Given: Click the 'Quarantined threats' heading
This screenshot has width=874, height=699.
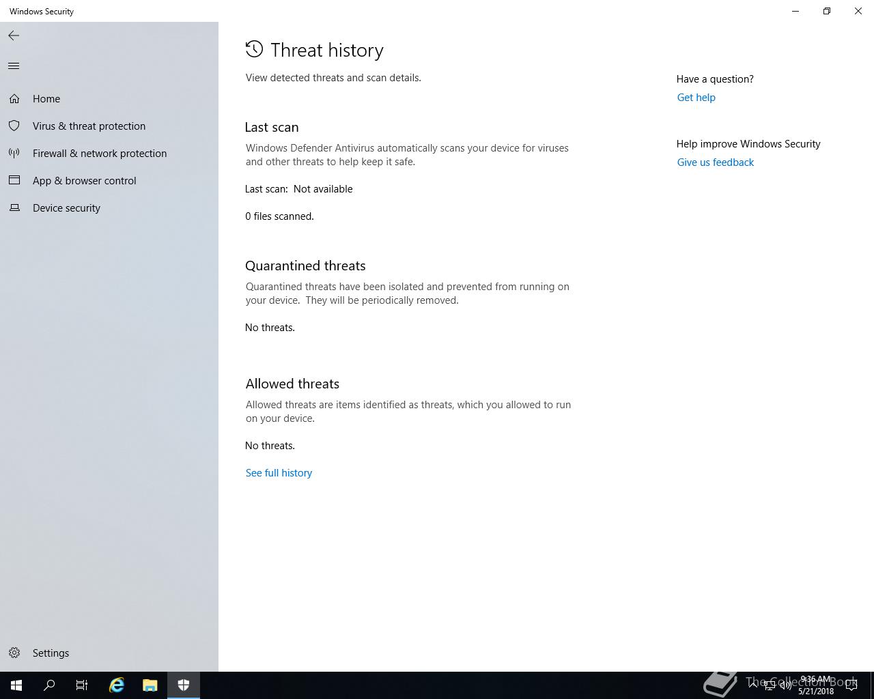Looking at the screenshot, I should point(305,266).
